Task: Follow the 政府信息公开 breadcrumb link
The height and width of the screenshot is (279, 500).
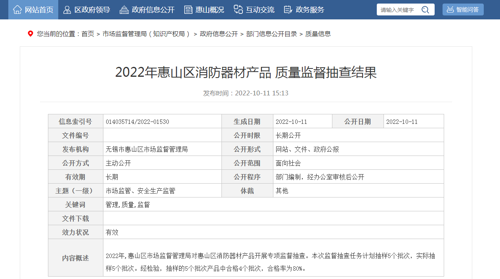Action: 219,34
